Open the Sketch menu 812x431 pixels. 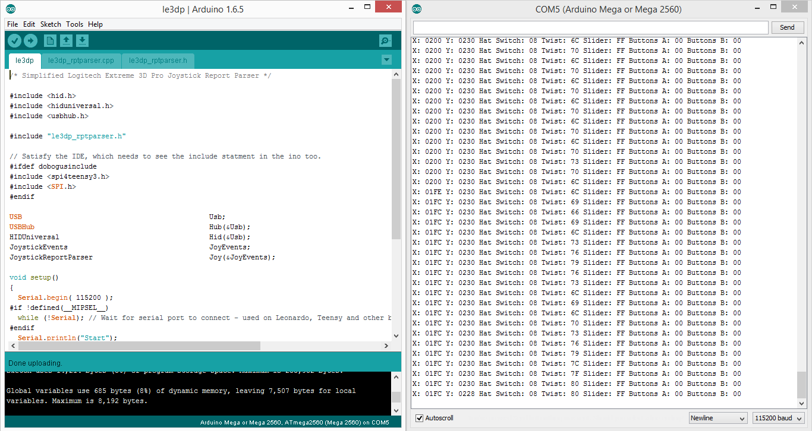click(51, 24)
